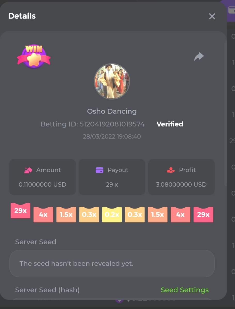Screen dimensions: 235x309
Task: Click the Payout card icon
Action: [x=100, y=170]
